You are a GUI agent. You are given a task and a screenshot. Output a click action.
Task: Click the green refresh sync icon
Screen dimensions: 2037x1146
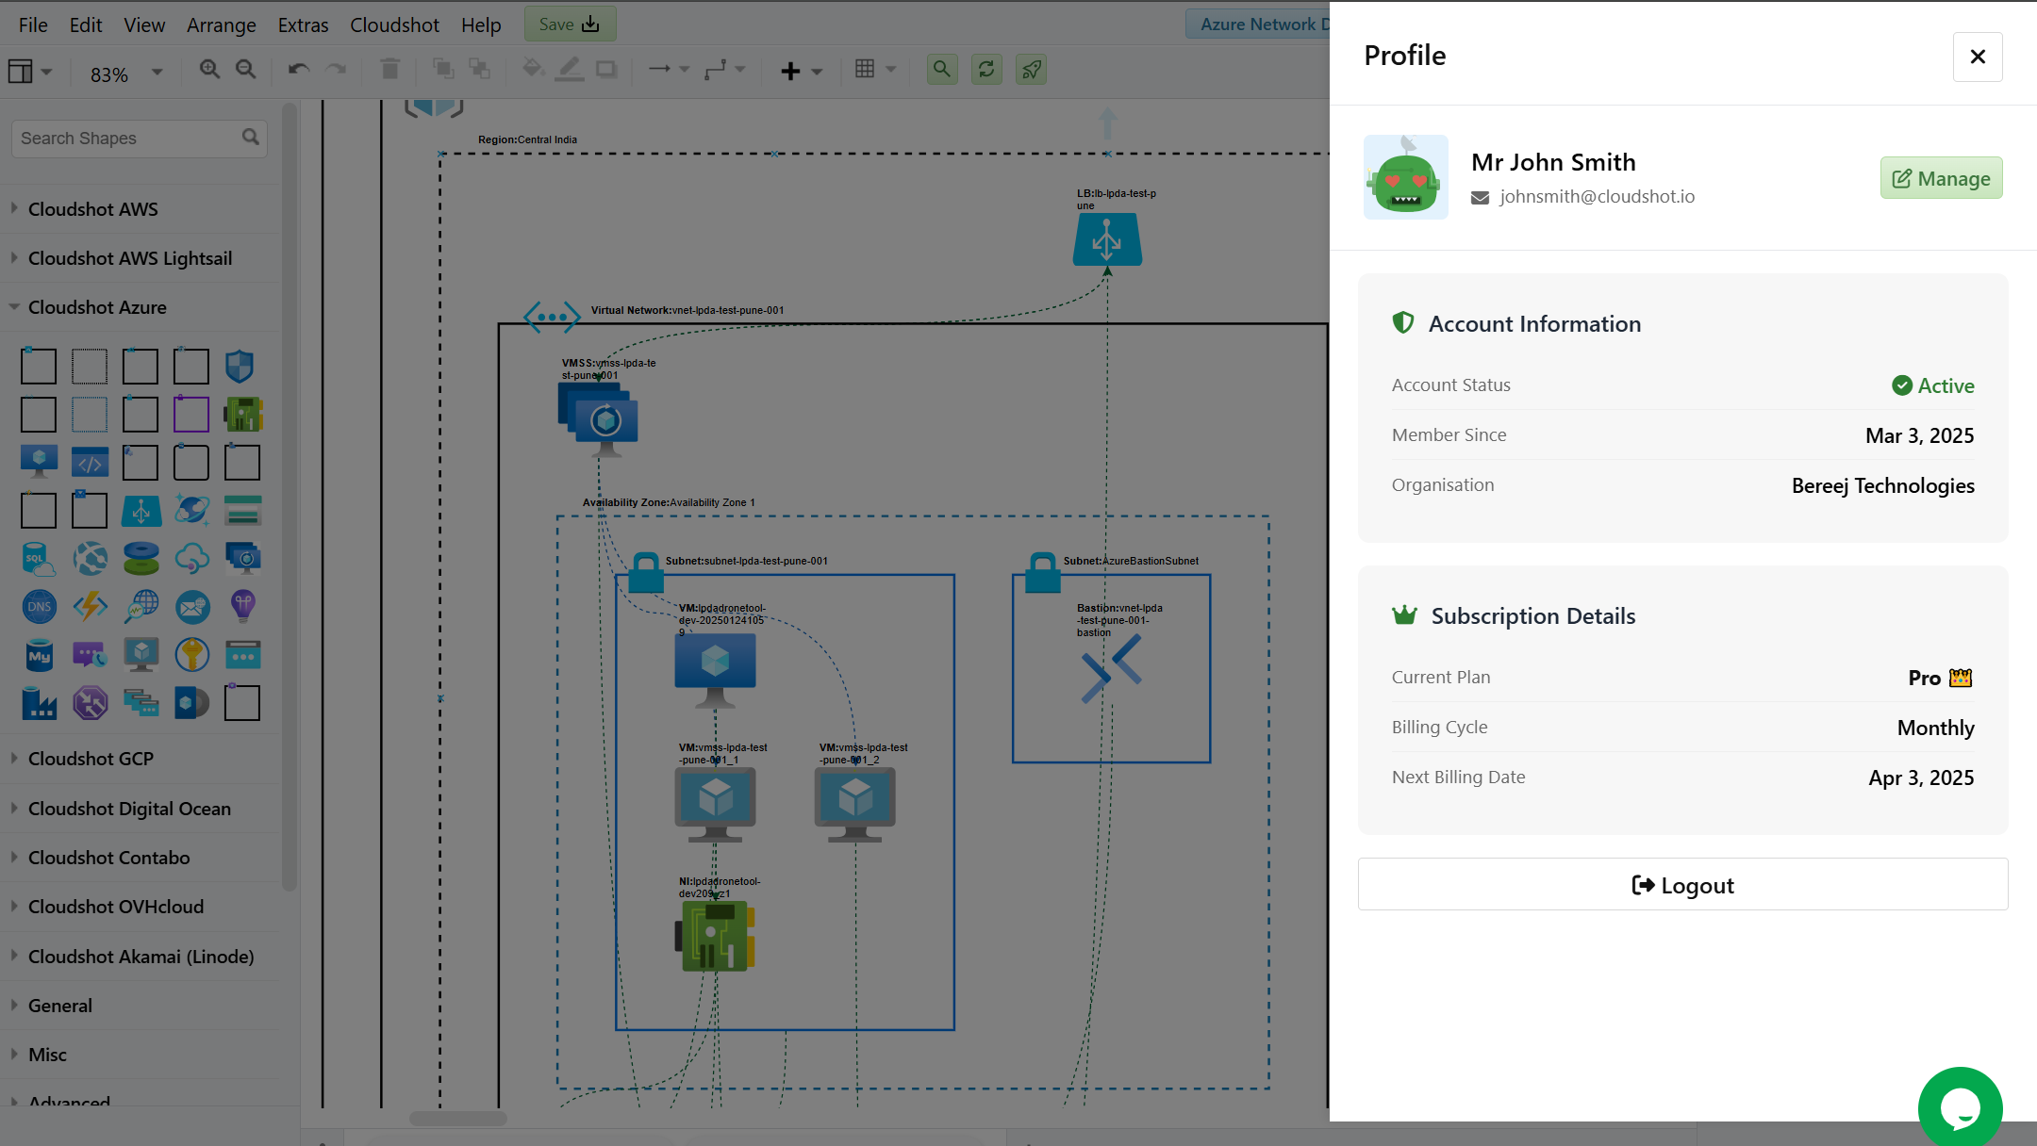coord(986,69)
